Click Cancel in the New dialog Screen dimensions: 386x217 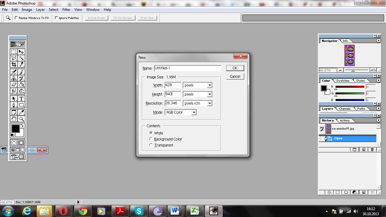[235, 77]
